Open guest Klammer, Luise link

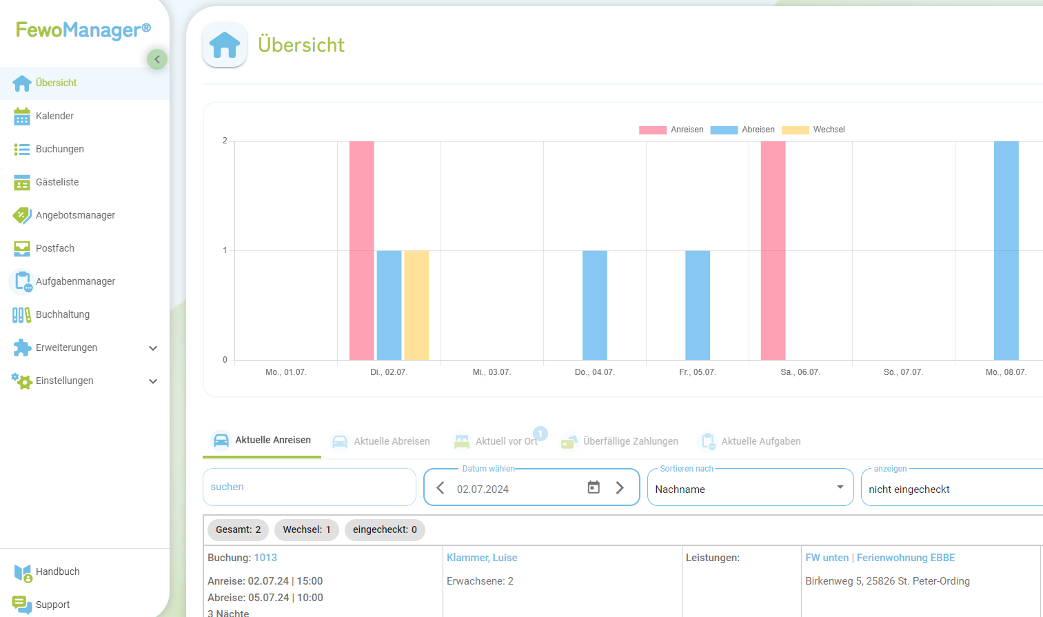[482, 558]
